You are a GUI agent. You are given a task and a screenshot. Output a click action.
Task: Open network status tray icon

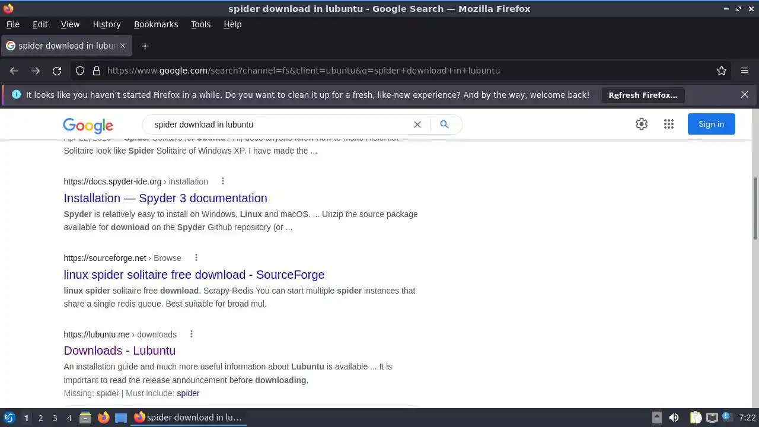pyautogui.click(x=712, y=418)
